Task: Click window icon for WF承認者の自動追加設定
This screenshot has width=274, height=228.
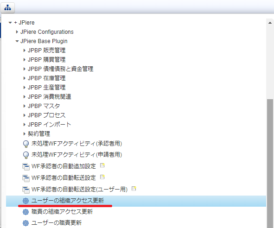Action: 26,166
